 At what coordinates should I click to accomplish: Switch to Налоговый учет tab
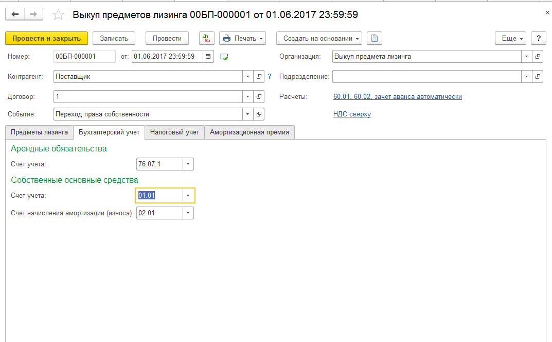[174, 132]
